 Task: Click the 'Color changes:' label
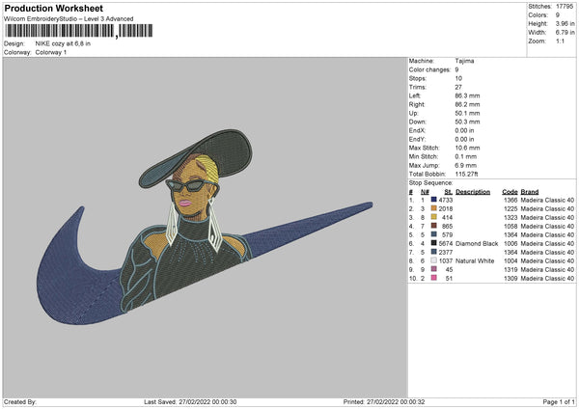[429, 69]
